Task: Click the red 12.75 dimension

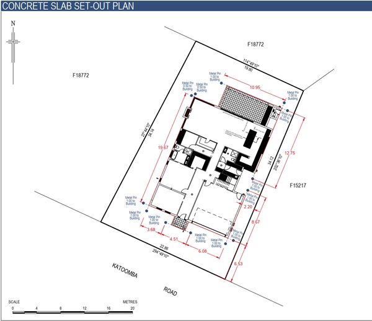Action: [290, 153]
